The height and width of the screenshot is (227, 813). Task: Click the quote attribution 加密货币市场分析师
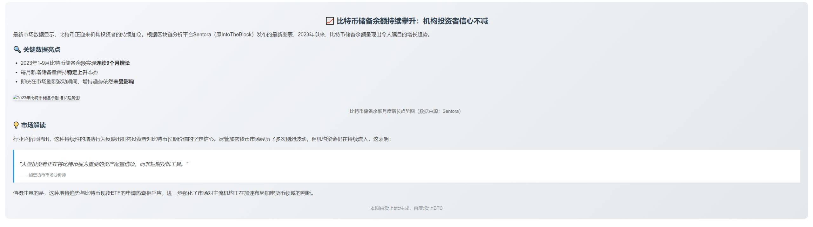coord(47,175)
